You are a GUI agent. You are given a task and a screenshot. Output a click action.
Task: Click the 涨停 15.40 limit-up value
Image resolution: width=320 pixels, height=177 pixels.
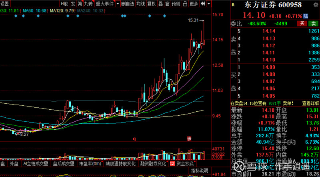coord(268,149)
